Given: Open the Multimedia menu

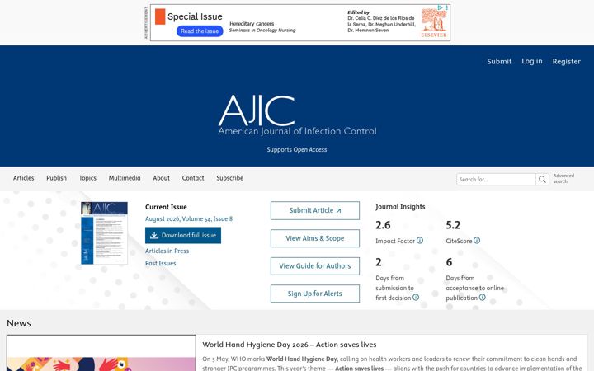Looking at the screenshot, I should click(125, 178).
